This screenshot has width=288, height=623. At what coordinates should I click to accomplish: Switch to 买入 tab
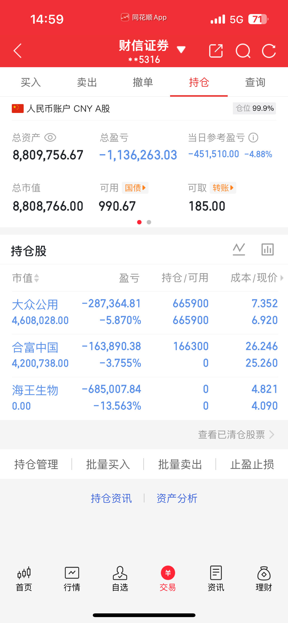tap(31, 82)
